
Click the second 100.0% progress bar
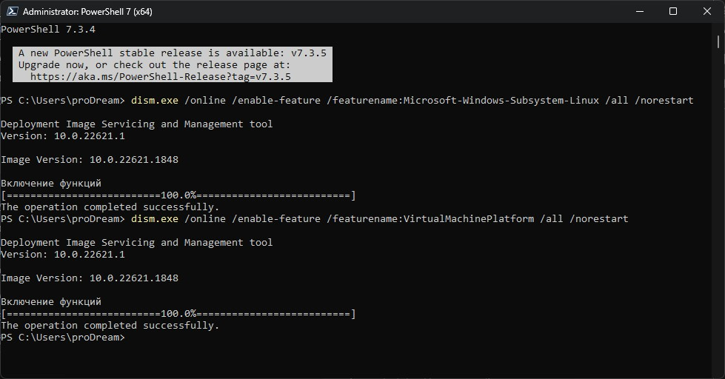click(178, 314)
